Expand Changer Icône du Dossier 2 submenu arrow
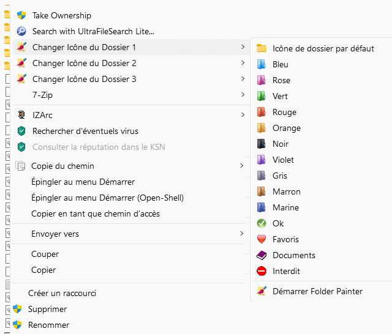 click(x=243, y=63)
